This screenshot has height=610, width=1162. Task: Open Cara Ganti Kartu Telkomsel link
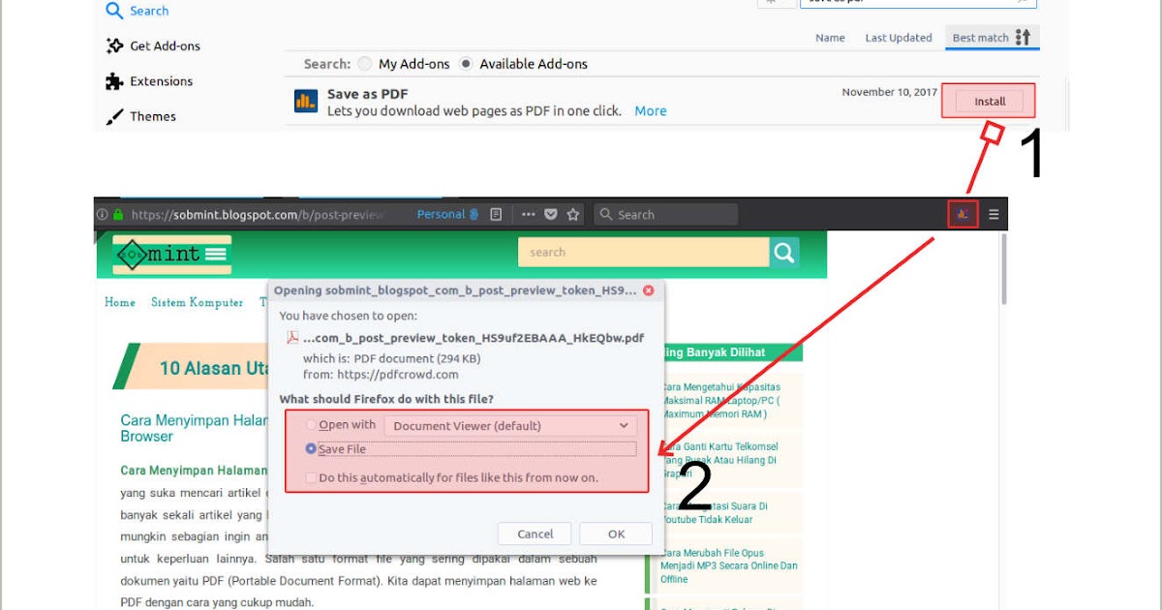coord(719,460)
